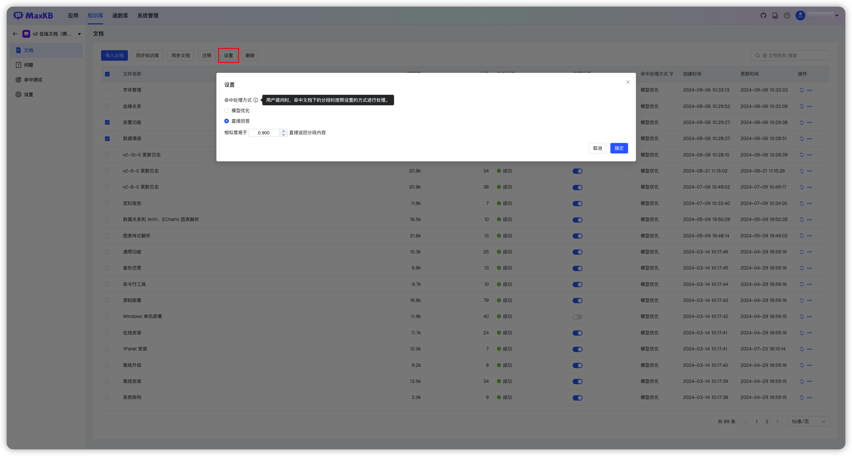The image size is (852, 456).
Task: Open the user account dropdown arrow
Action: click(x=837, y=15)
